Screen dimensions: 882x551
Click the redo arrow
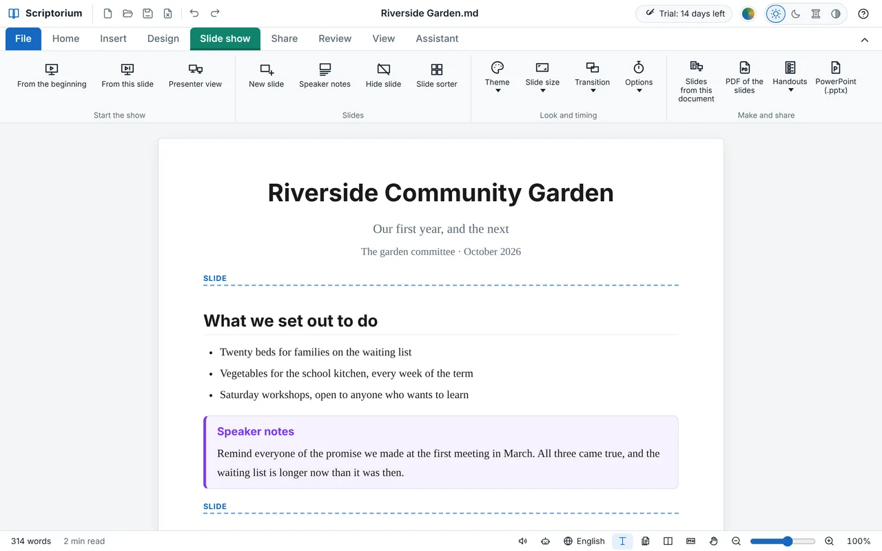tap(215, 13)
